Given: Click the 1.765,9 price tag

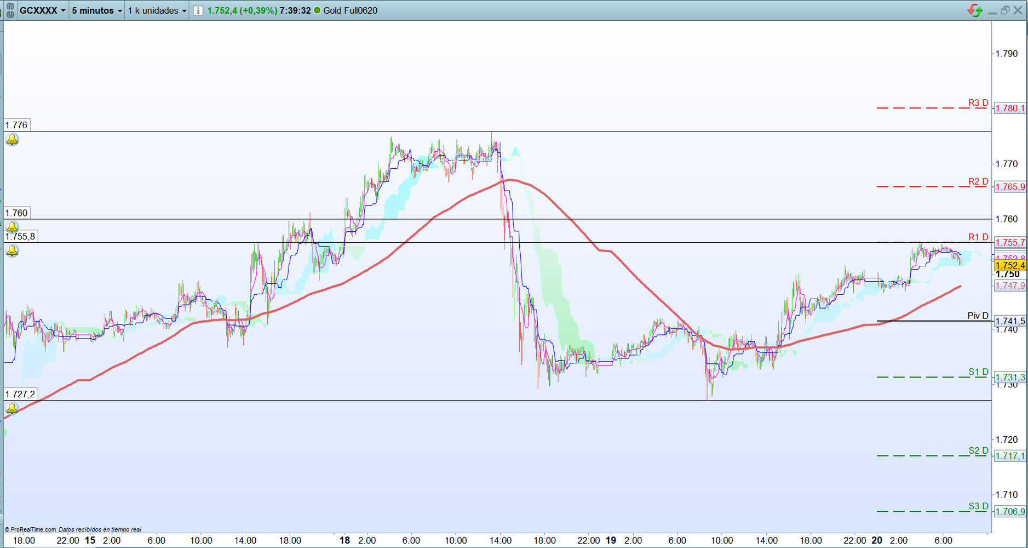Looking at the screenshot, I should point(1010,187).
